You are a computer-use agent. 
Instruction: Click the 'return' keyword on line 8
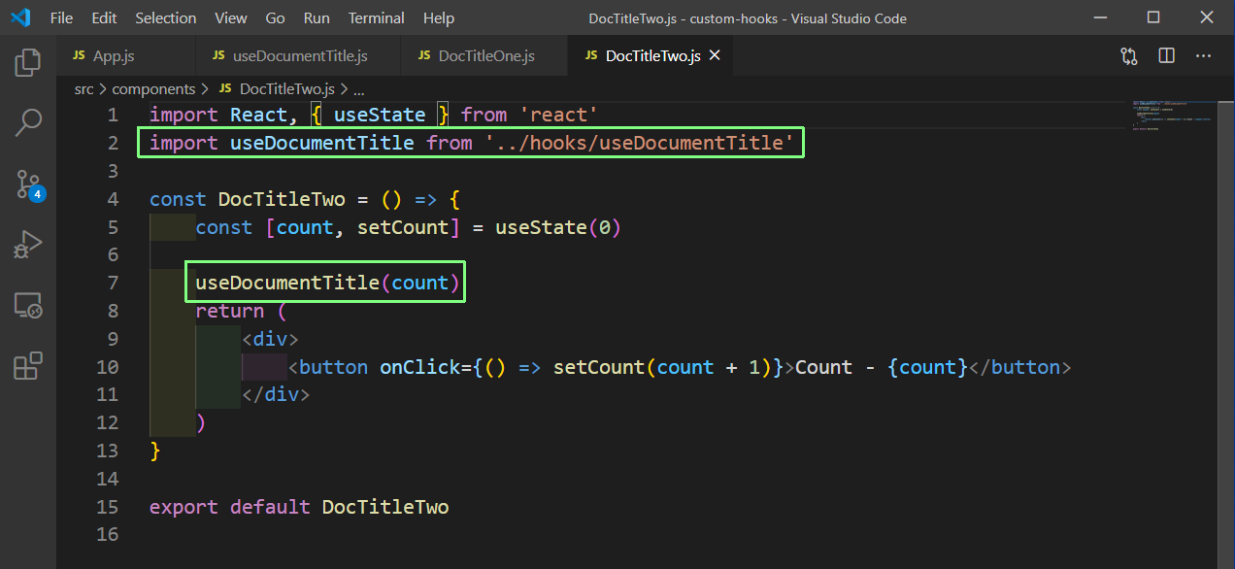(230, 311)
